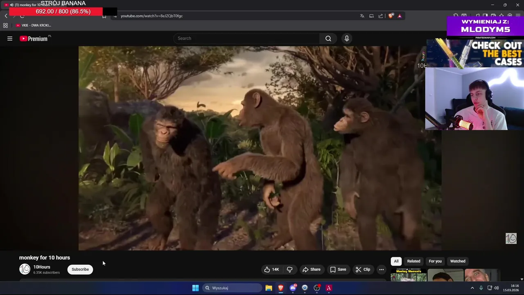Subscribe to the 10Hours channel
The image size is (524, 295).
click(80, 269)
